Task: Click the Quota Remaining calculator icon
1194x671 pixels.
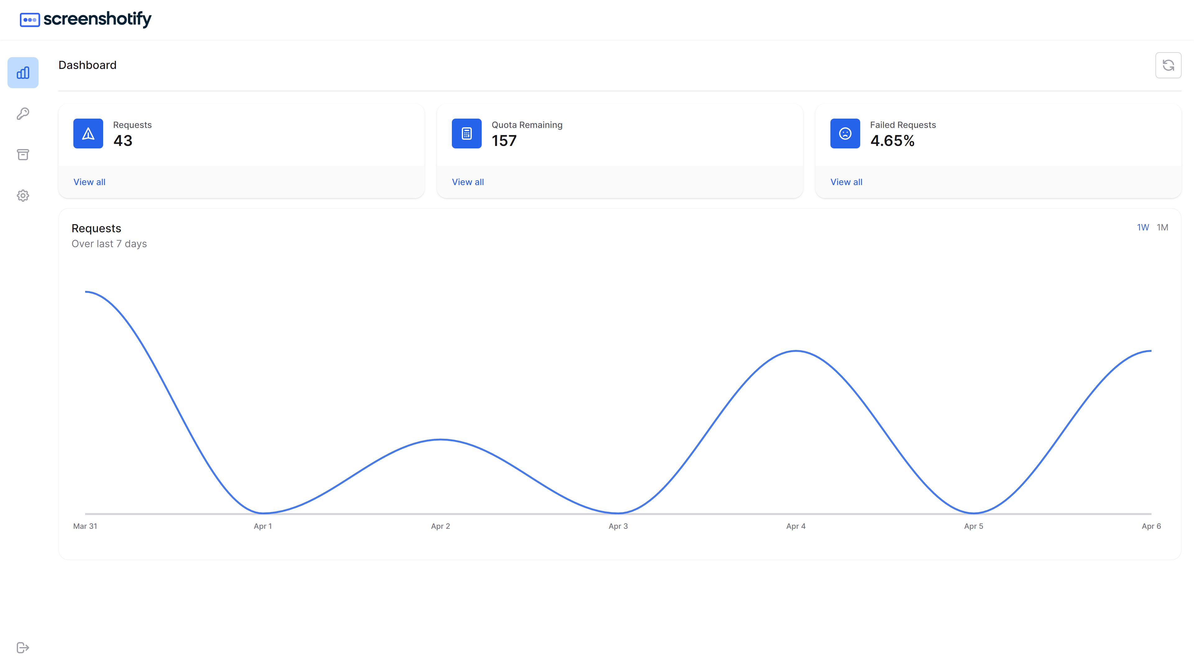Action: click(467, 134)
